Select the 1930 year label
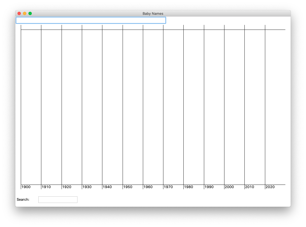 pyautogui.click(x=87, y=187)
